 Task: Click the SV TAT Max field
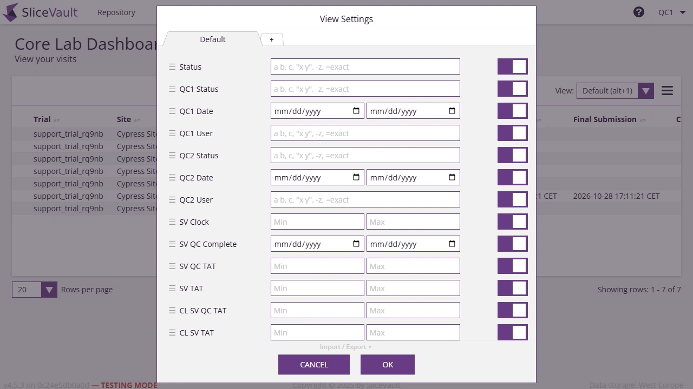[x=413, y=289]
